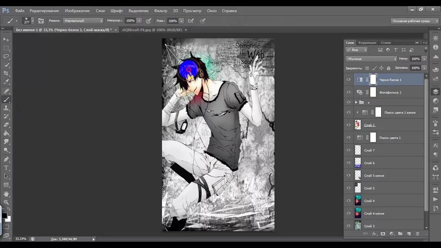Open the Выделение menu

tap(139, 11)
